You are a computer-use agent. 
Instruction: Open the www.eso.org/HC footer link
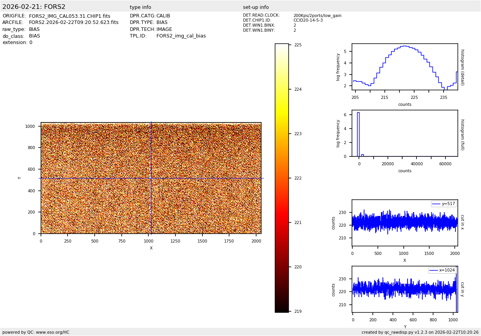[x=53, y=332]
